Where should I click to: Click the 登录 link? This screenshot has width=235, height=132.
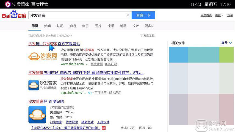coord(230,15)
